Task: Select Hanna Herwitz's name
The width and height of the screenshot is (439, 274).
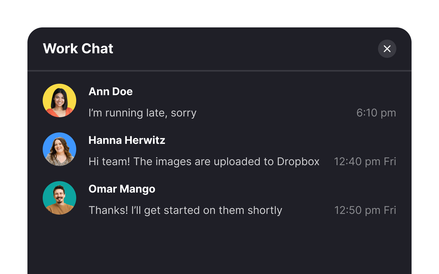Action: coord(127,140)
